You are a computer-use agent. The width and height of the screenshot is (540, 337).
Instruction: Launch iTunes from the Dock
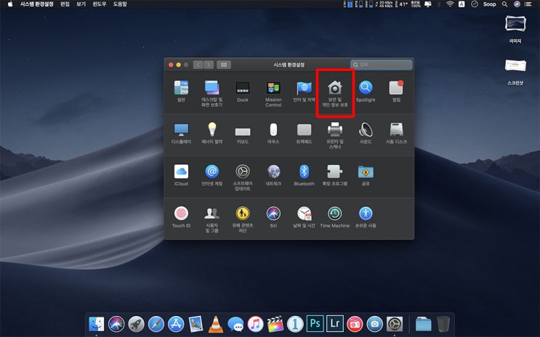point(256,324)
